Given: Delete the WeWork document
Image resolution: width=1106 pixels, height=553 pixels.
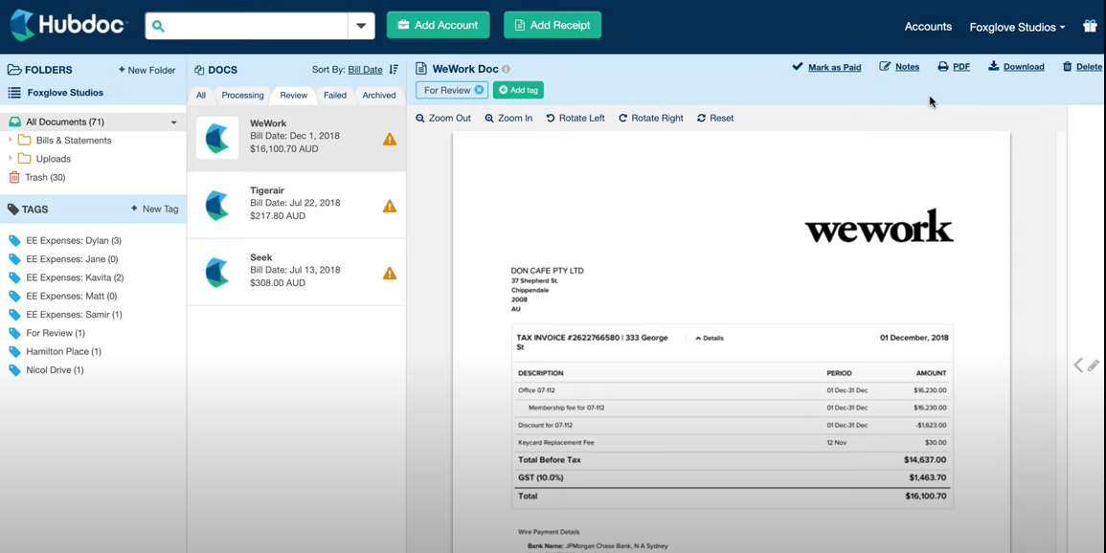Looking at the screenshot, I should pyautogui.click(x=1083, y=67).
